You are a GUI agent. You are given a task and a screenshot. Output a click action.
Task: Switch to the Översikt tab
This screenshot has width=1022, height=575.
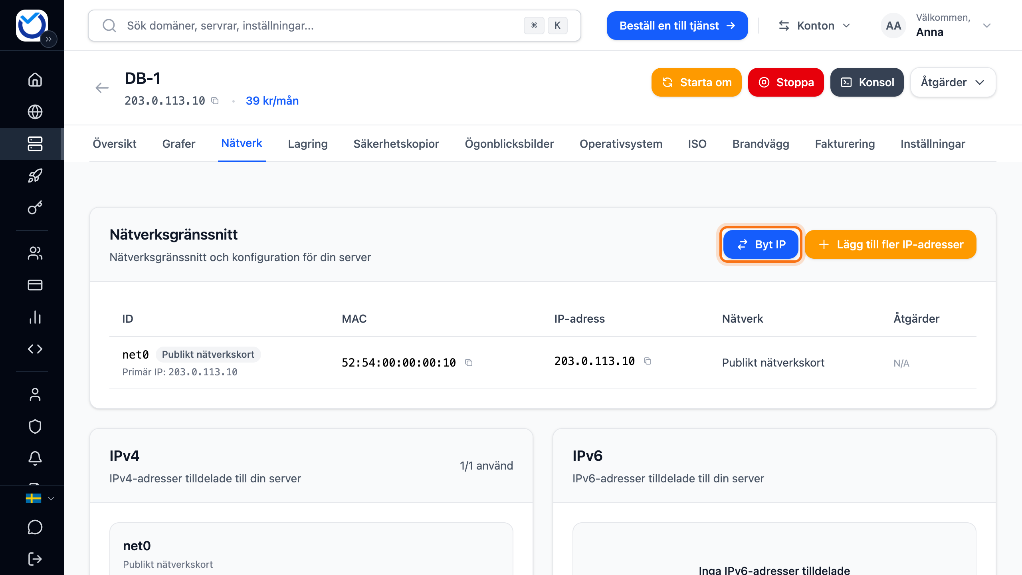coord(115,144)
